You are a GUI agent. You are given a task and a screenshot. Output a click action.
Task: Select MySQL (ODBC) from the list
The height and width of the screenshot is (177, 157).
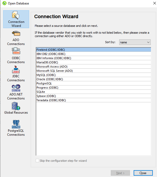93,75
